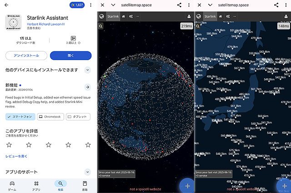Rate the app with the fifth star
The image size is (291, 193).
tap(88, 145)
